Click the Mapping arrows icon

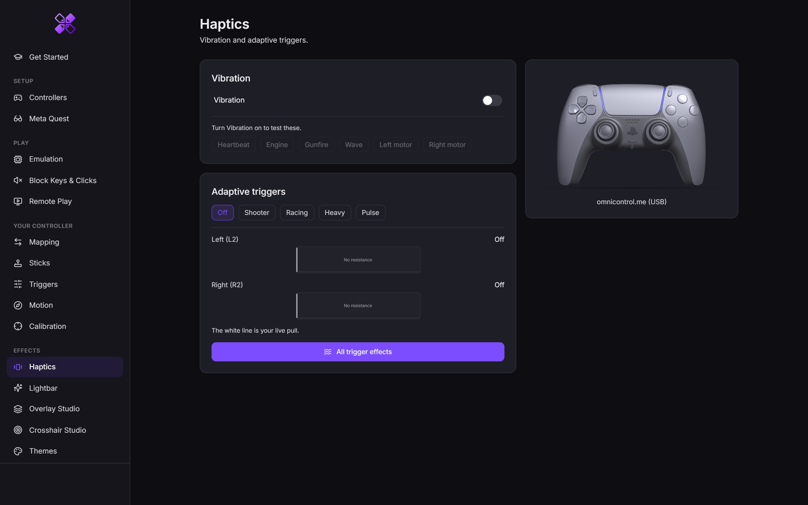tap(18, 242)
